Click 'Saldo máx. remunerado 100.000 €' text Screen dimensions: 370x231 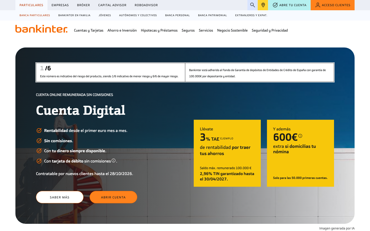[226, 168]
